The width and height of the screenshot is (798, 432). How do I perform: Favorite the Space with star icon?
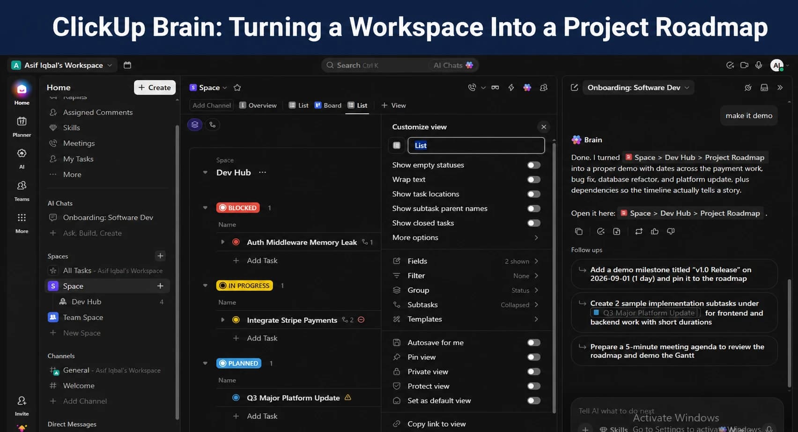(x=237, y=88)
